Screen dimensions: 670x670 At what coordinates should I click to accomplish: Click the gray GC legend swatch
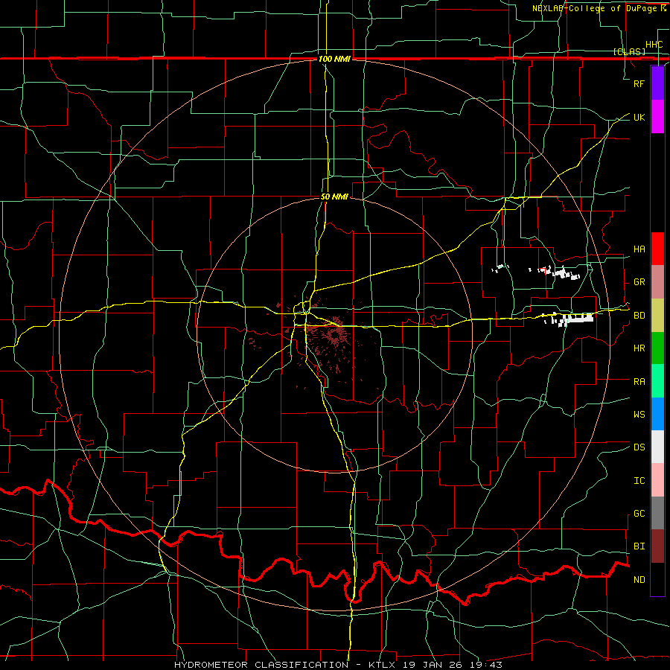coord(657,513)
